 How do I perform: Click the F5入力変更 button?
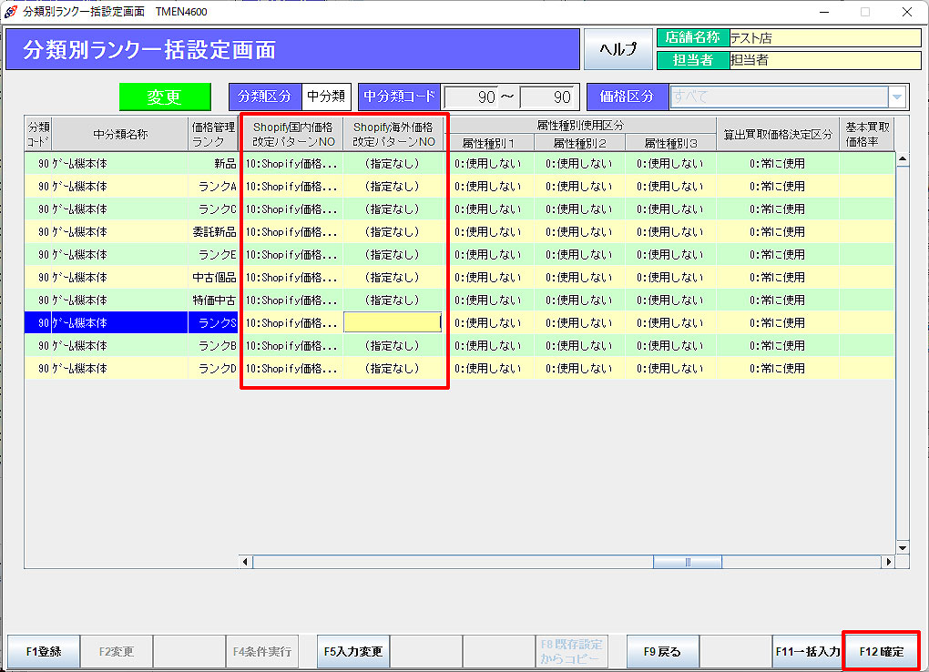353,651
